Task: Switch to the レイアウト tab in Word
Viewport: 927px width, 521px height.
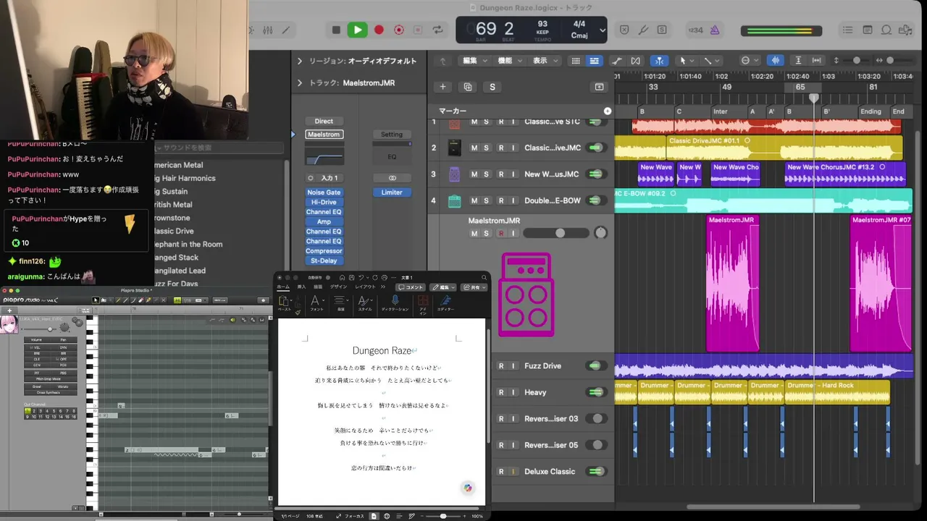Action: coord(365,287)
